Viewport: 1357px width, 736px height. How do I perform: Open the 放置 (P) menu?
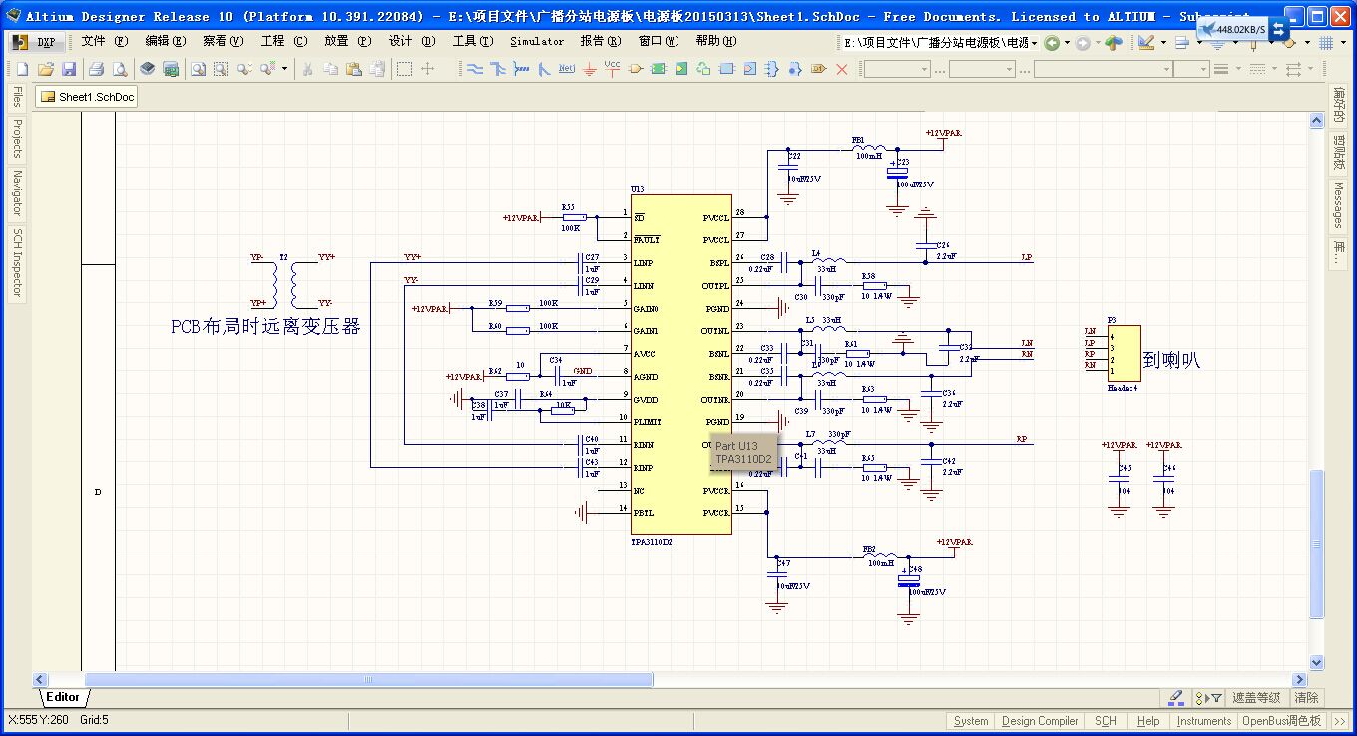coord(348,41)
